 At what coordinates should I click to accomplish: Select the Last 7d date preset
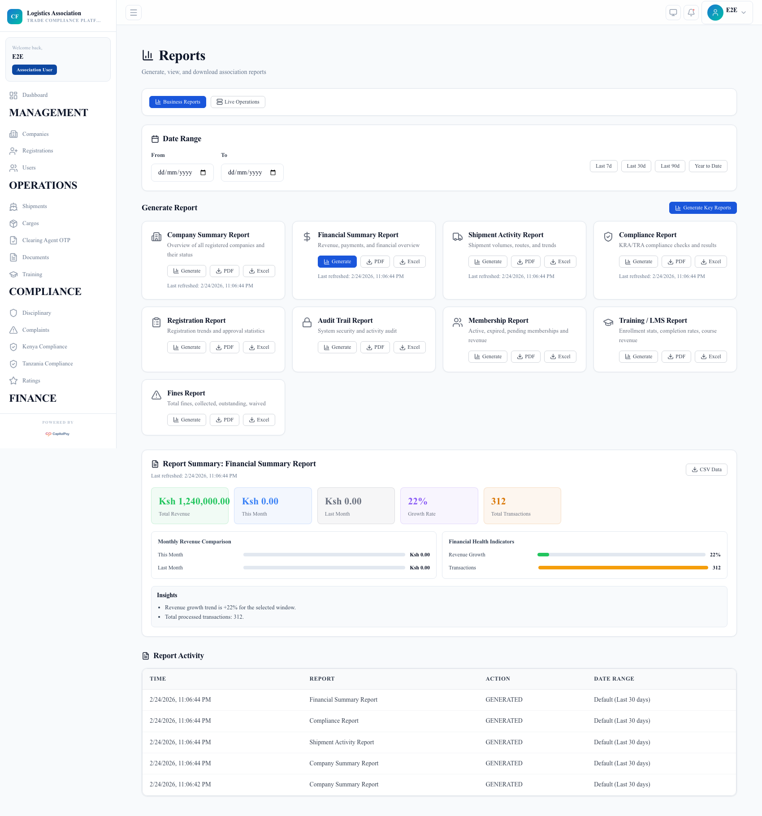click(x=603, y=166)
